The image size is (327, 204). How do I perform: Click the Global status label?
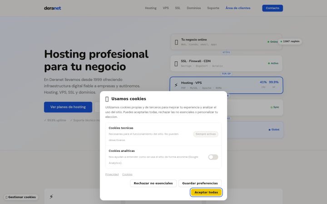274,130
